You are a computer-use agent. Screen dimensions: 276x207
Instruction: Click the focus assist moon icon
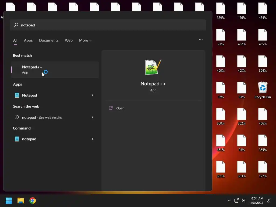[269, 201]
